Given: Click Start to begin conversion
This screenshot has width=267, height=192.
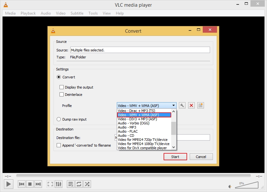Looking at the screenshot, I should 175,157.
